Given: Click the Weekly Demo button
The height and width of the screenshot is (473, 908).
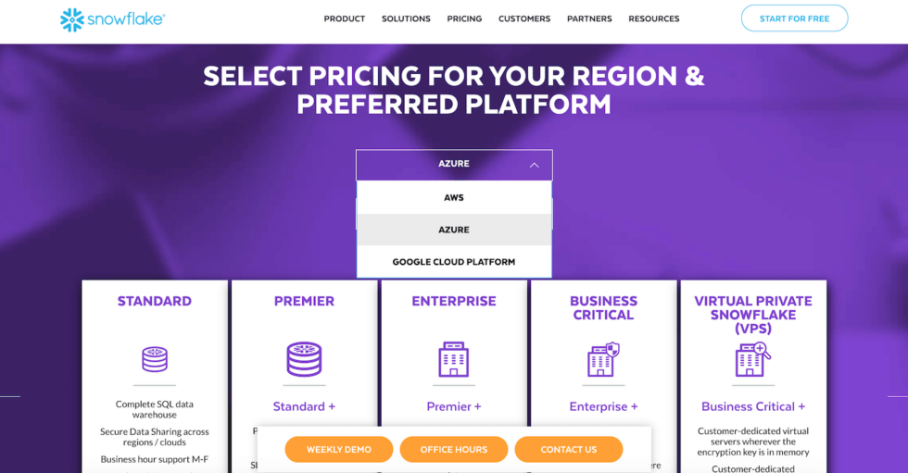Looking at the screenshot, I should (339, 449).
